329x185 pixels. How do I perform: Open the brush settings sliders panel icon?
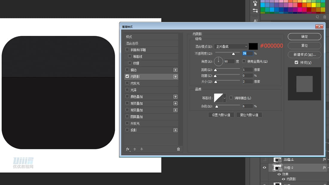pyautogui.click(x=255, y=11)
